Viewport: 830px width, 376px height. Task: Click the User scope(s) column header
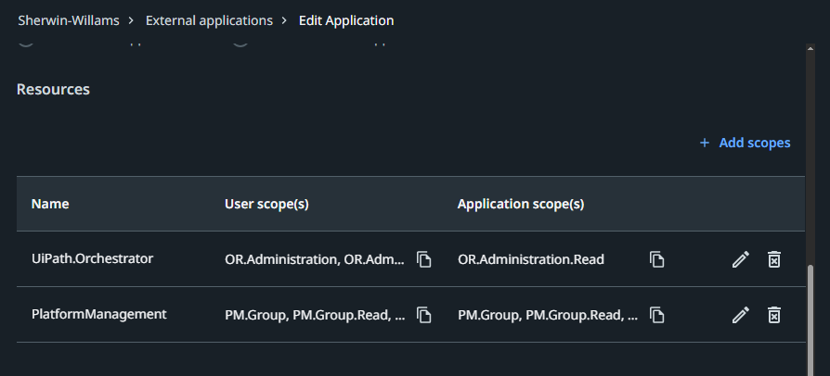[266, 204]
